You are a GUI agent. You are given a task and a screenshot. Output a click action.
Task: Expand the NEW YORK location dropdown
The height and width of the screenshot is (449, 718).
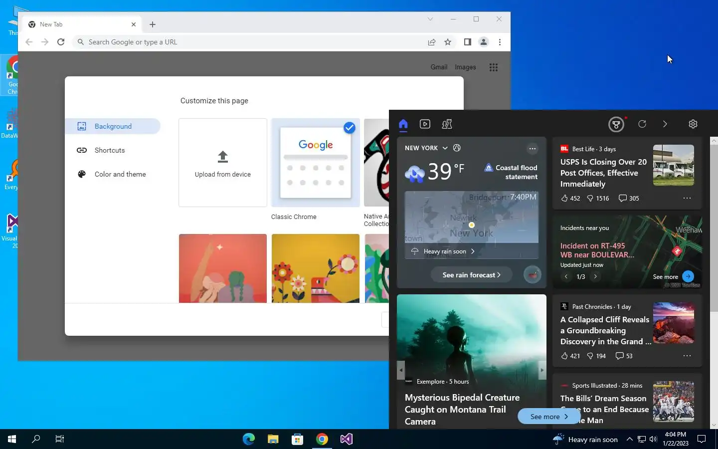pos(445,148)
